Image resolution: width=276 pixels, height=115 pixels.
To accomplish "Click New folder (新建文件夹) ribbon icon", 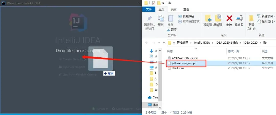I will click(x=251, y=18).
